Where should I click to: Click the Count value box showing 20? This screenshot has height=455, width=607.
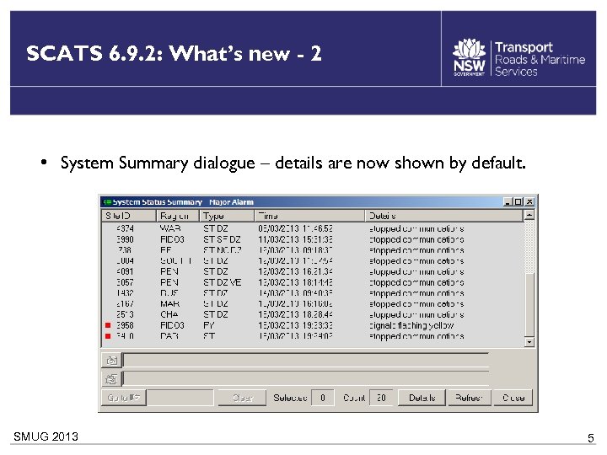[381, 398]
